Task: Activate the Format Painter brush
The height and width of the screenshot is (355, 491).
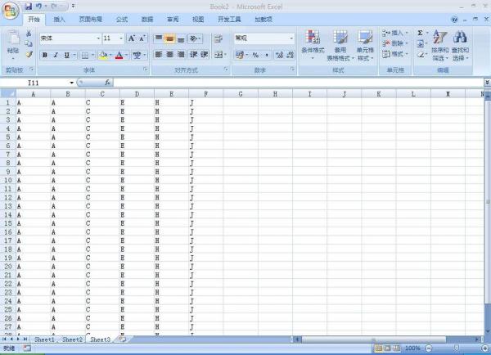Action: [x=29, y=55]
